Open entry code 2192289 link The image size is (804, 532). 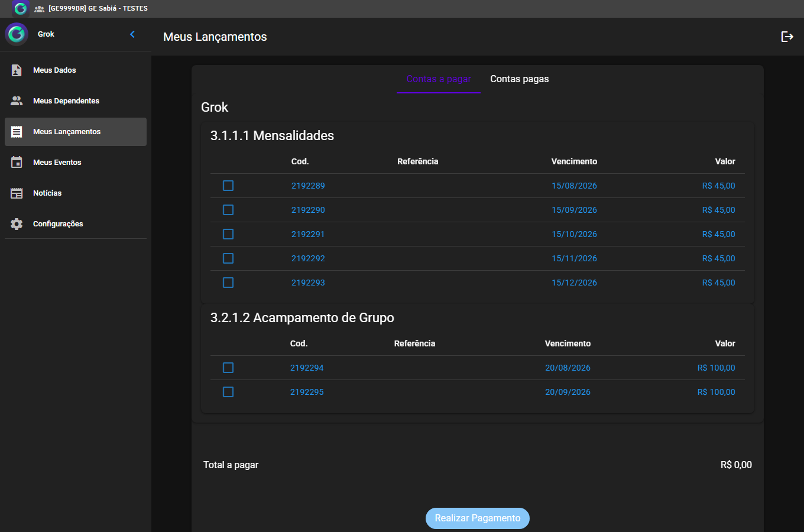[308, 186]
